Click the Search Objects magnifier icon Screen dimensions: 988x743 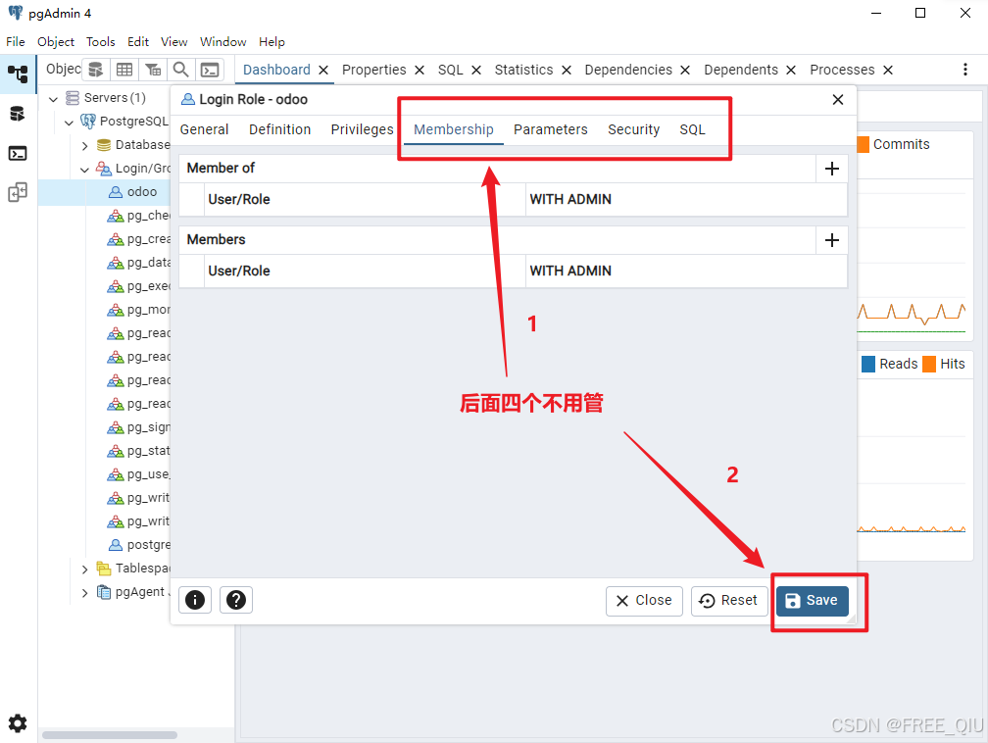click(x=180, y=70)
